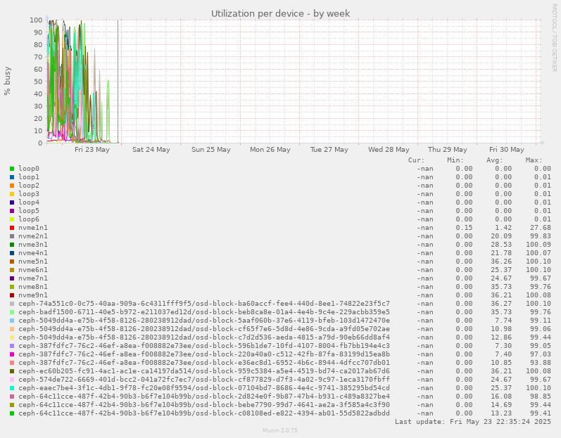Viewport: 561px width, 438px height.
Task: Select the ceph-badf1500 osd-block-beb8ca8e legend entry
Action: click(204, 312)
